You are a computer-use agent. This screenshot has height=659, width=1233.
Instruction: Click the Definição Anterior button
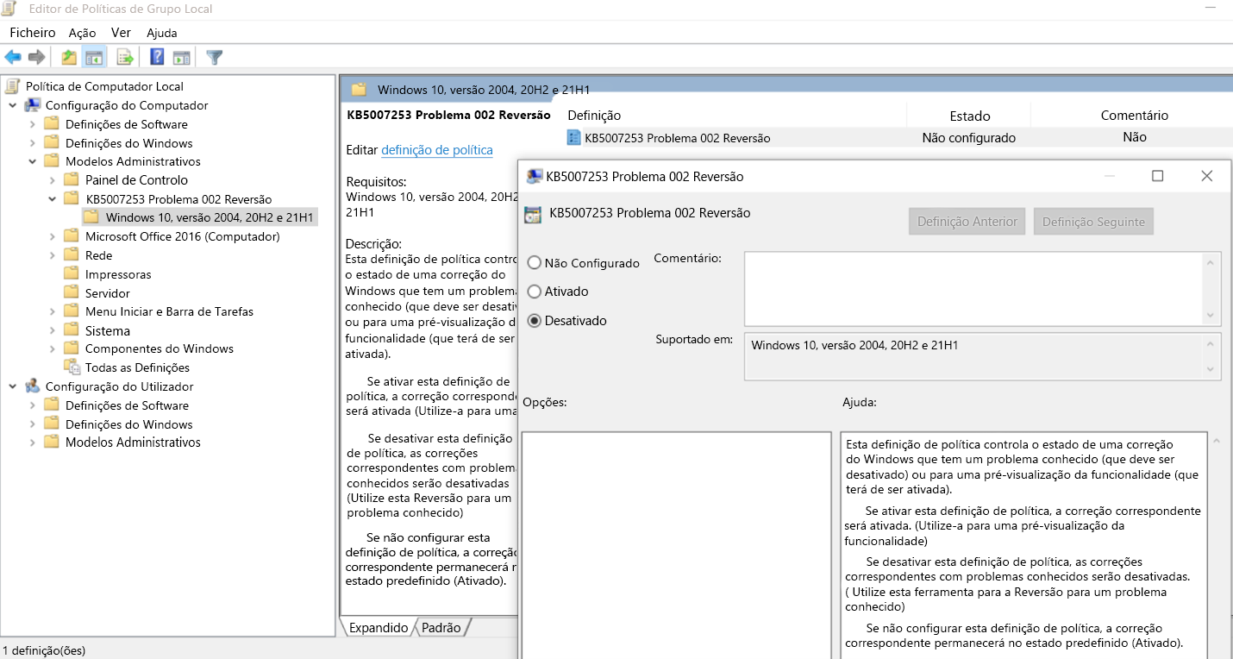[x=967, y=222]
